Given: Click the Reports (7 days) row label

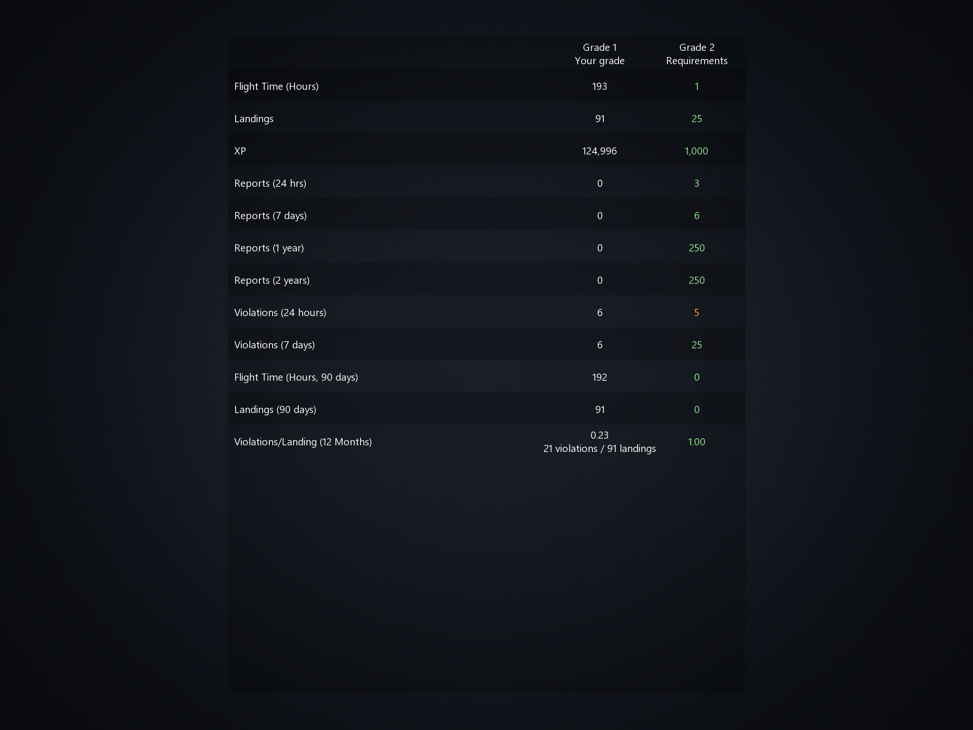Looking at the screenshot, I should click(270, 216).
